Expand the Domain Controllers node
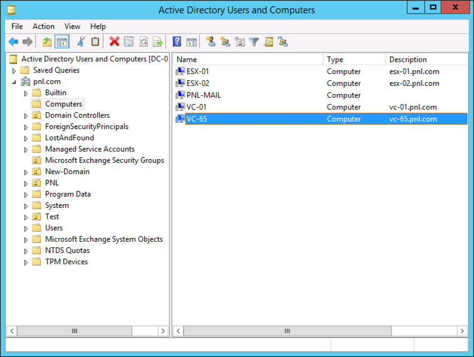 coord(26,116)
